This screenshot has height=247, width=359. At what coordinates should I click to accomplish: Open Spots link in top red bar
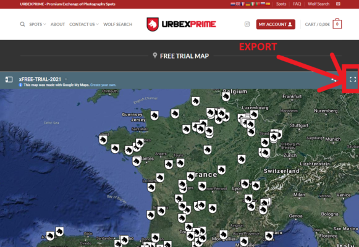[281, 4]
